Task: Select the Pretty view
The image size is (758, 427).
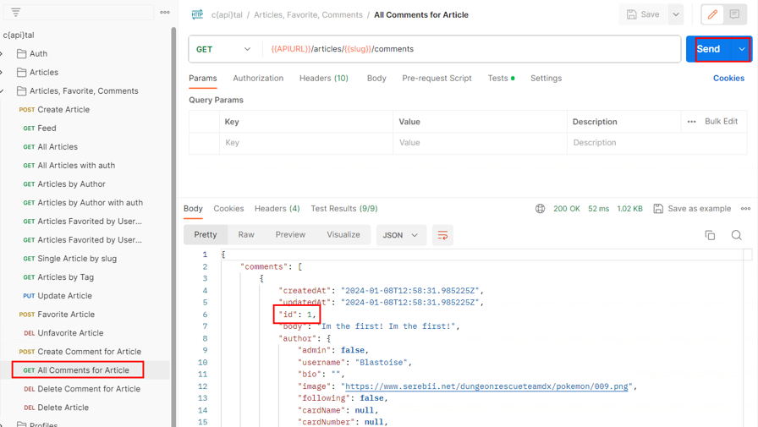Action: [x=206, y=235]
